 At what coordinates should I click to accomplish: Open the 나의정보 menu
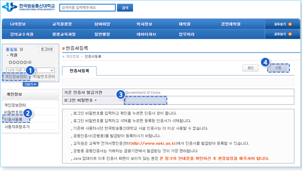click(x=18, y=24)
